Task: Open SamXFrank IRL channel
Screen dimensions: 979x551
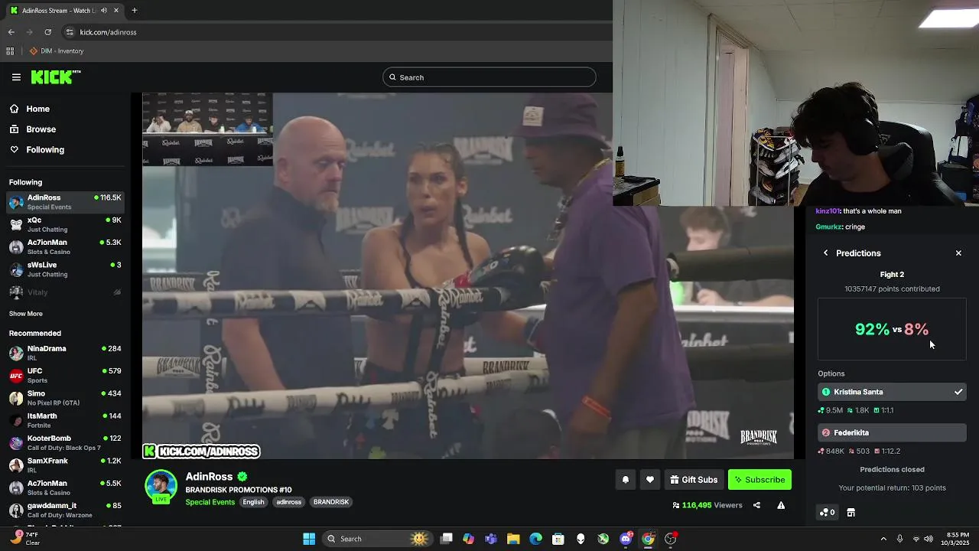Action: [x=65, y=465]
